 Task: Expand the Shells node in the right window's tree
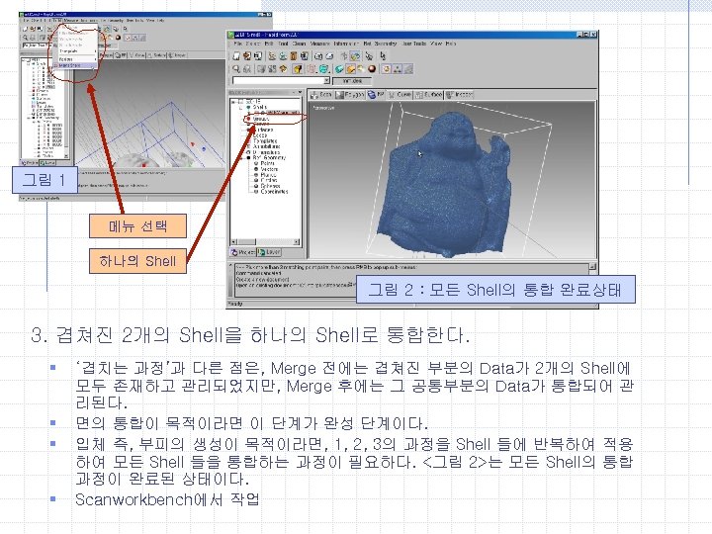click(x=240, y=108)
